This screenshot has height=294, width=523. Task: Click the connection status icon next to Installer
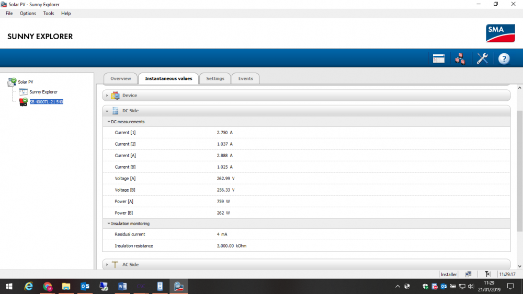pos(468,274)
